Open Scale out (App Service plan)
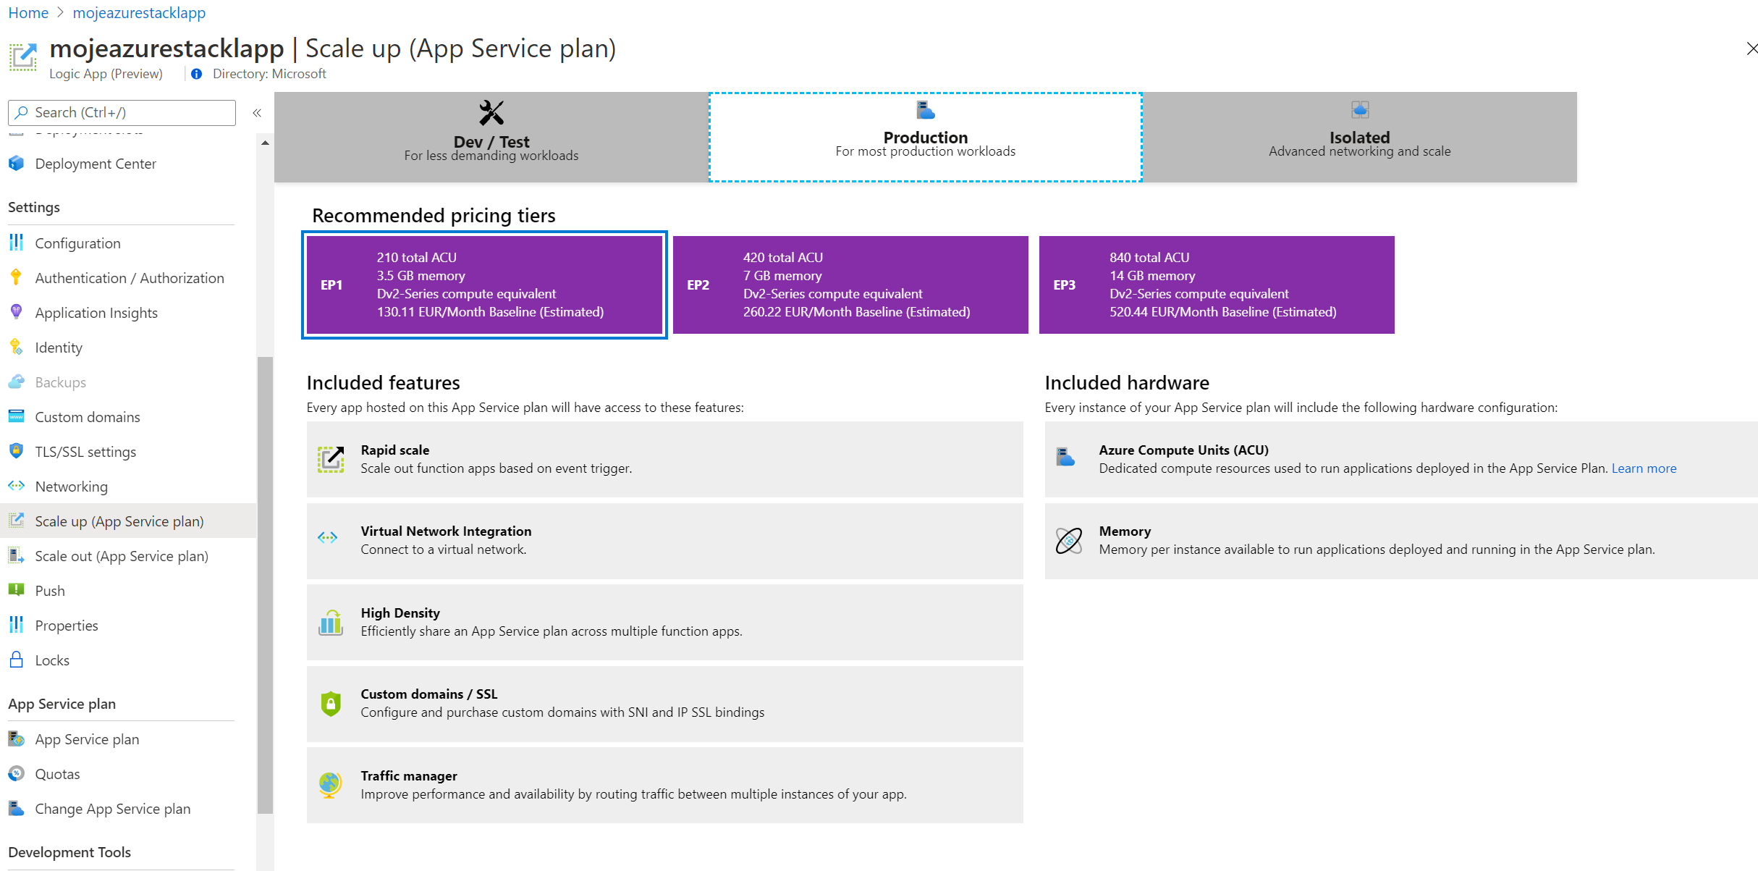 point(121,556)
